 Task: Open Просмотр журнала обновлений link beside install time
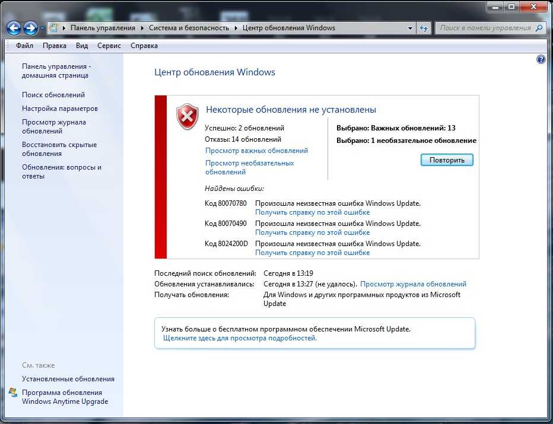(413, 284)
